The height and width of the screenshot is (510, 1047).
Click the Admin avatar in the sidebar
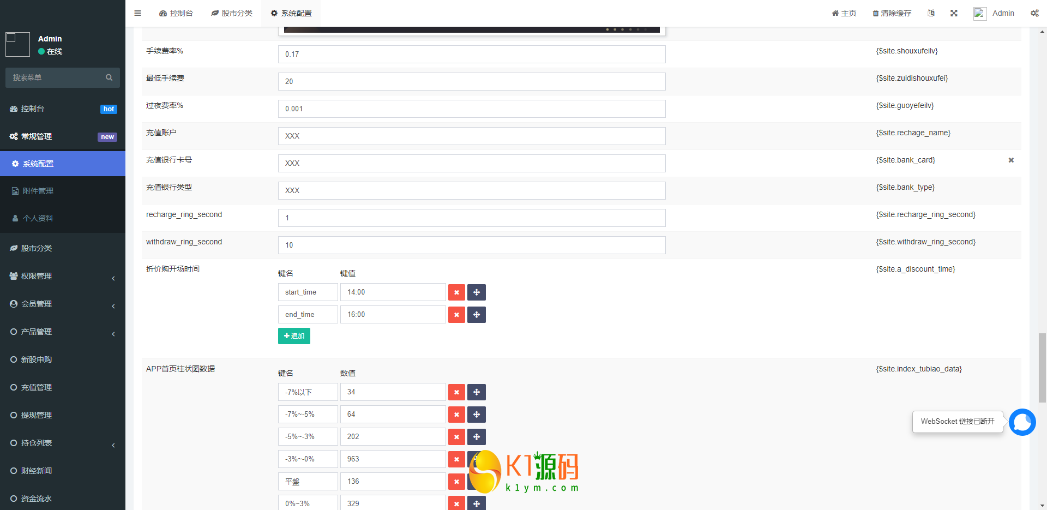coord(17,44)
